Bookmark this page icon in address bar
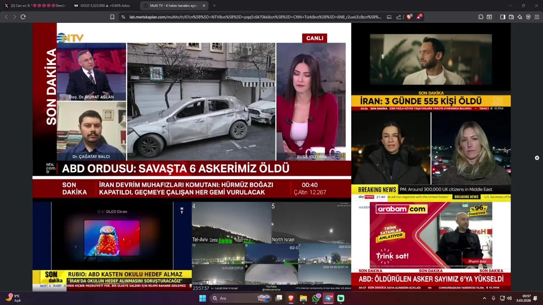The height and width of the screenshot is (305, 543). click(112, 17)
